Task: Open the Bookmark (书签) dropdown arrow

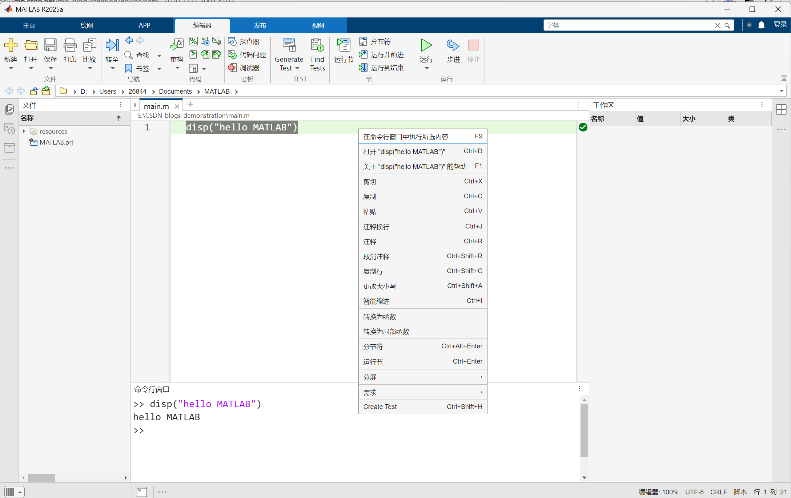Action: pyautogui.click(x=159, y=69)
